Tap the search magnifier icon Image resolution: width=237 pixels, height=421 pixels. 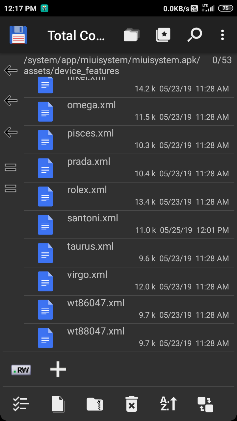pyautogui.click(x=195, y=35)
